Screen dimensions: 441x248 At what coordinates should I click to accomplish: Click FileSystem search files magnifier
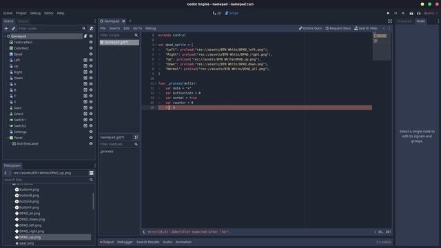[91, 180]
